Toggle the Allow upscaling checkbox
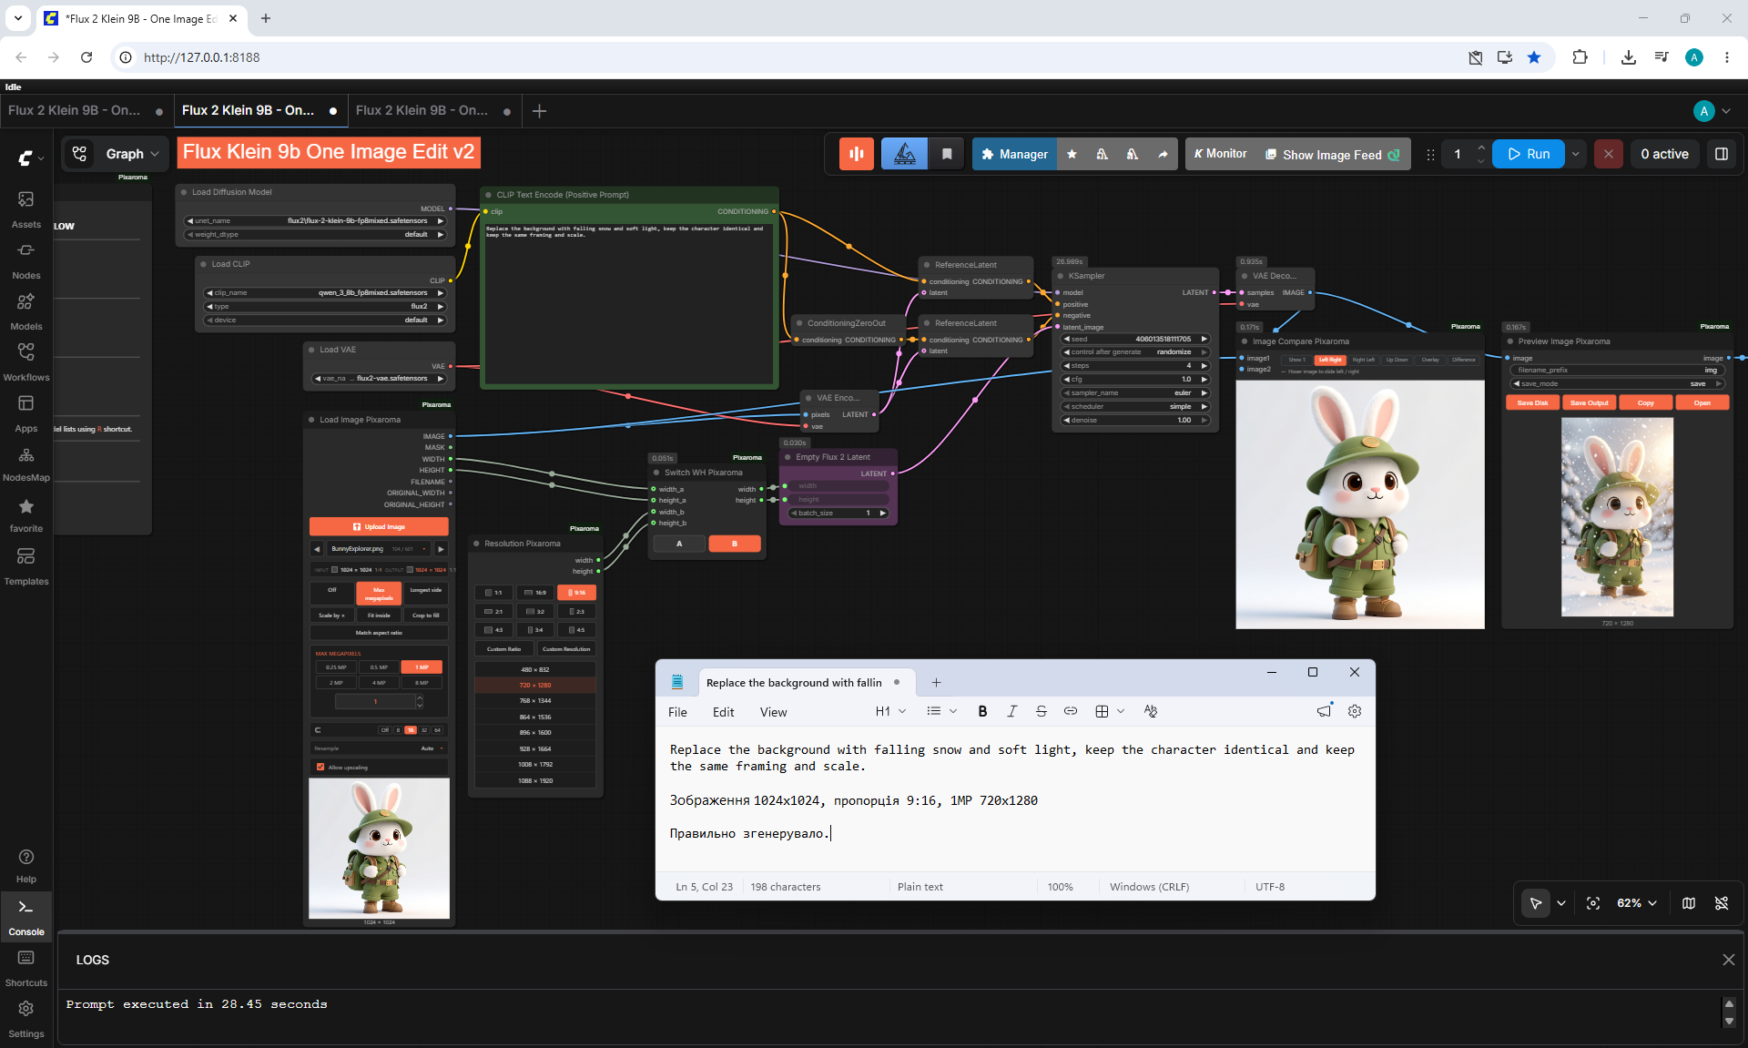1748x1048 pixels. (320, 767)
